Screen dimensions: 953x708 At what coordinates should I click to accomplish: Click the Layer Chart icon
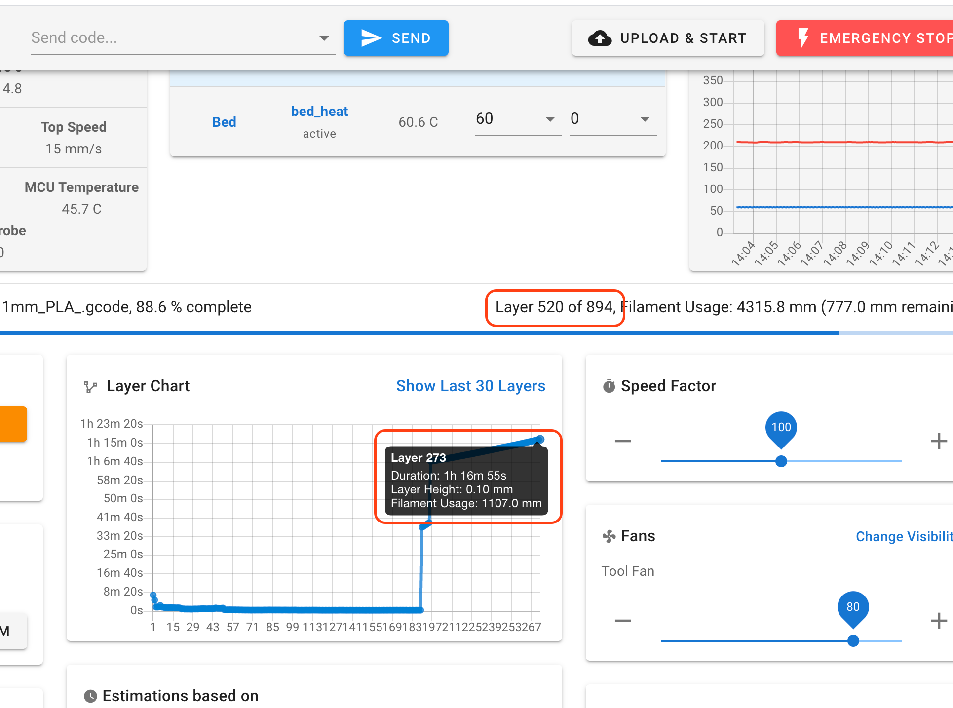tap(90, 387)
